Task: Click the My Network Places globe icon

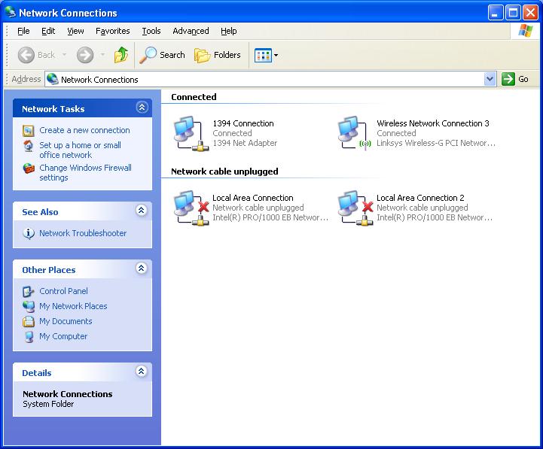Action: (x=29, y=307)
